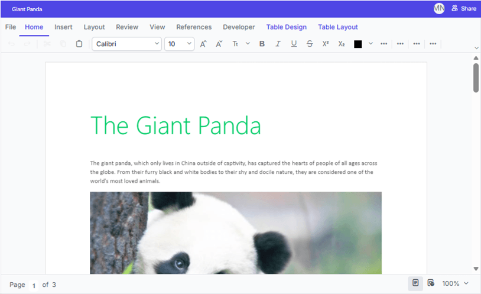Toggle Bold formatting

tap(262, 44)
